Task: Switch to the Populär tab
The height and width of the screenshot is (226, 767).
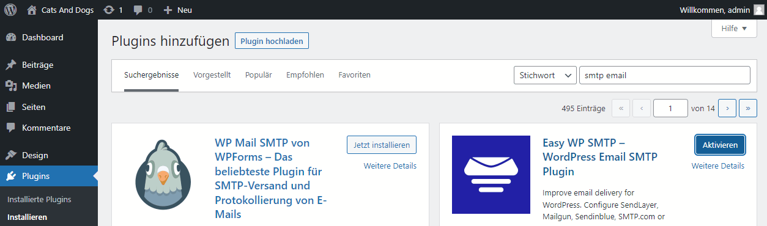Action: (258, 75)
